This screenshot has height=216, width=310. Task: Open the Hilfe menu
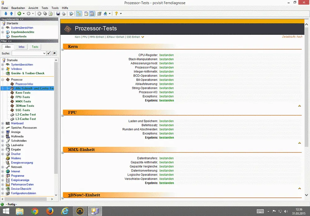pos(65,8)
